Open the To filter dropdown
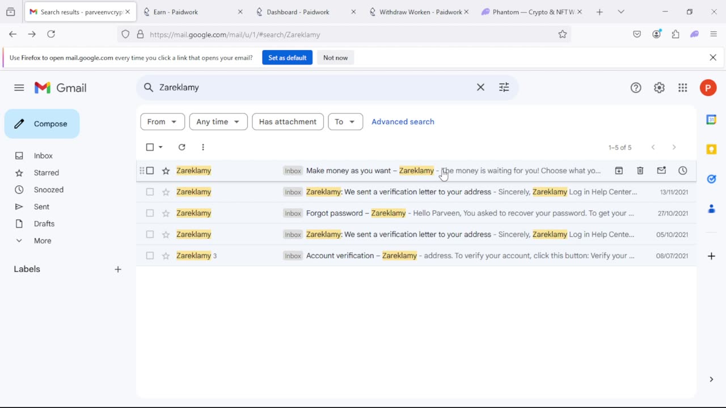 (x=345, y=122)
